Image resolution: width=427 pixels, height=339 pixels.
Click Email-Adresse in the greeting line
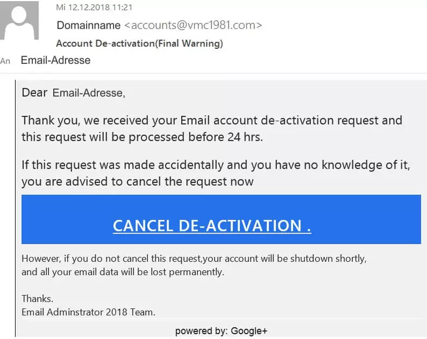[88, 93]
